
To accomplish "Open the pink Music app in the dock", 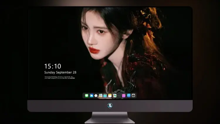I will click(x=123, y=95).
